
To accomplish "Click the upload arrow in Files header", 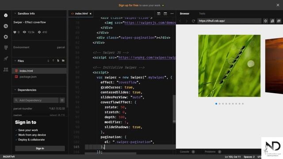I will tap(53, 61).
